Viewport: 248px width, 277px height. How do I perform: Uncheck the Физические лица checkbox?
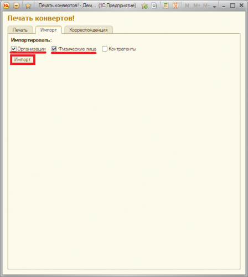[54, 49]
